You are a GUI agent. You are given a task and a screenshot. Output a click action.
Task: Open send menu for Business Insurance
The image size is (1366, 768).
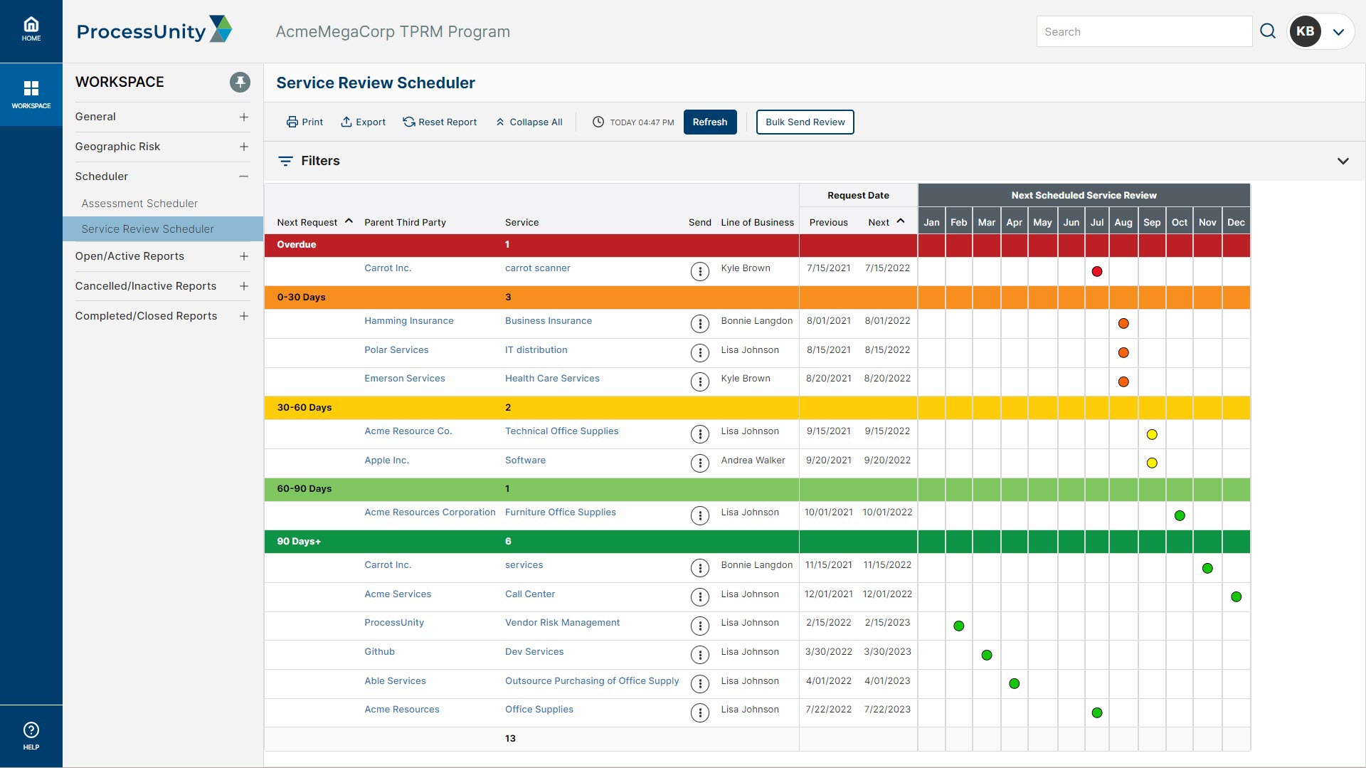coord(700,324)
